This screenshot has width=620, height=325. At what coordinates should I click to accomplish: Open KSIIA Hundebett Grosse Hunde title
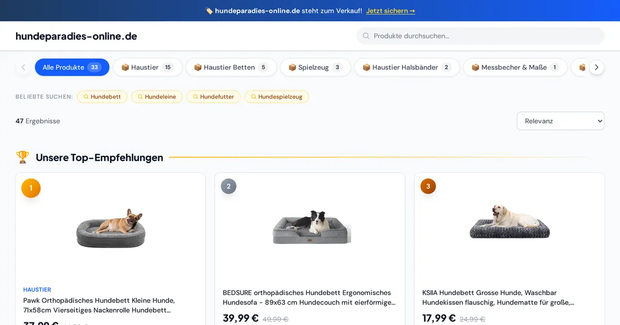(x=498, y=297)
